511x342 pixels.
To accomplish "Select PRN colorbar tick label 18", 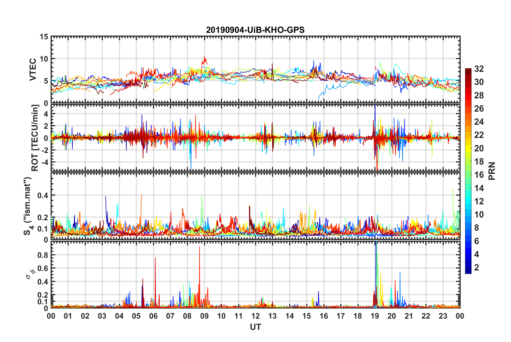I will coord(479,162).
